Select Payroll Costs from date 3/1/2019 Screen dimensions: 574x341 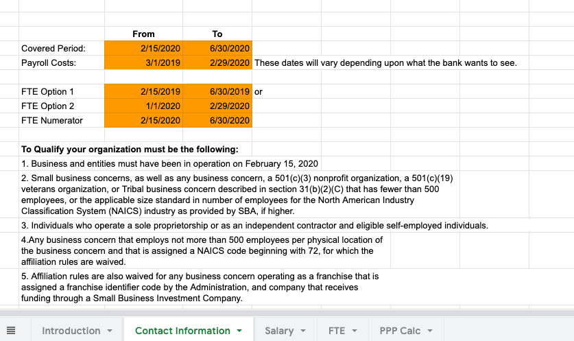pyautogui.click(x=143, y=62)
